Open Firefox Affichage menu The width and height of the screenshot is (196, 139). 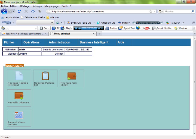tap(24, 6)
